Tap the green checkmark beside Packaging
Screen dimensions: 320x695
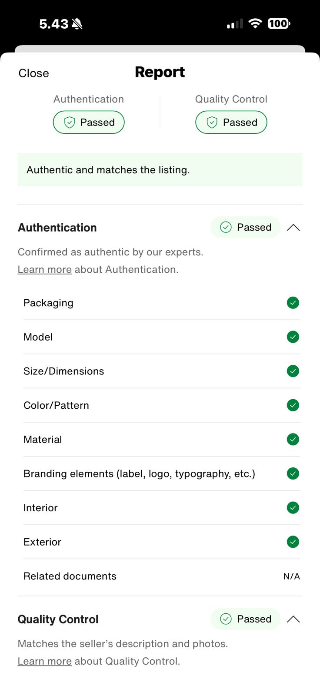[x=293, y=303]
